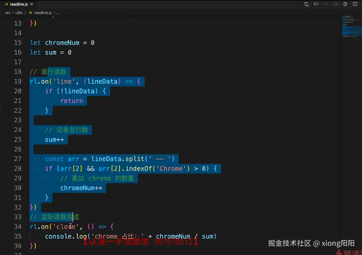The height and width of the screenshot is (255, 362).
Task: Click the previous change arrow icon
Action: point(316,4)
